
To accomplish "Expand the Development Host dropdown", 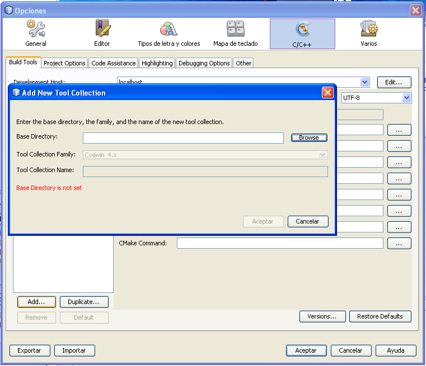I will (x=364, y=82).
